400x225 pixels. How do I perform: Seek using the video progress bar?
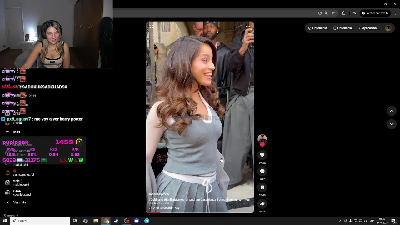[200, 213]
